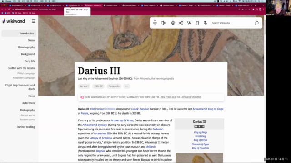The image size is (291, 163).
Task: Click the Chrome address bar URL
Action: coord(35,10)
